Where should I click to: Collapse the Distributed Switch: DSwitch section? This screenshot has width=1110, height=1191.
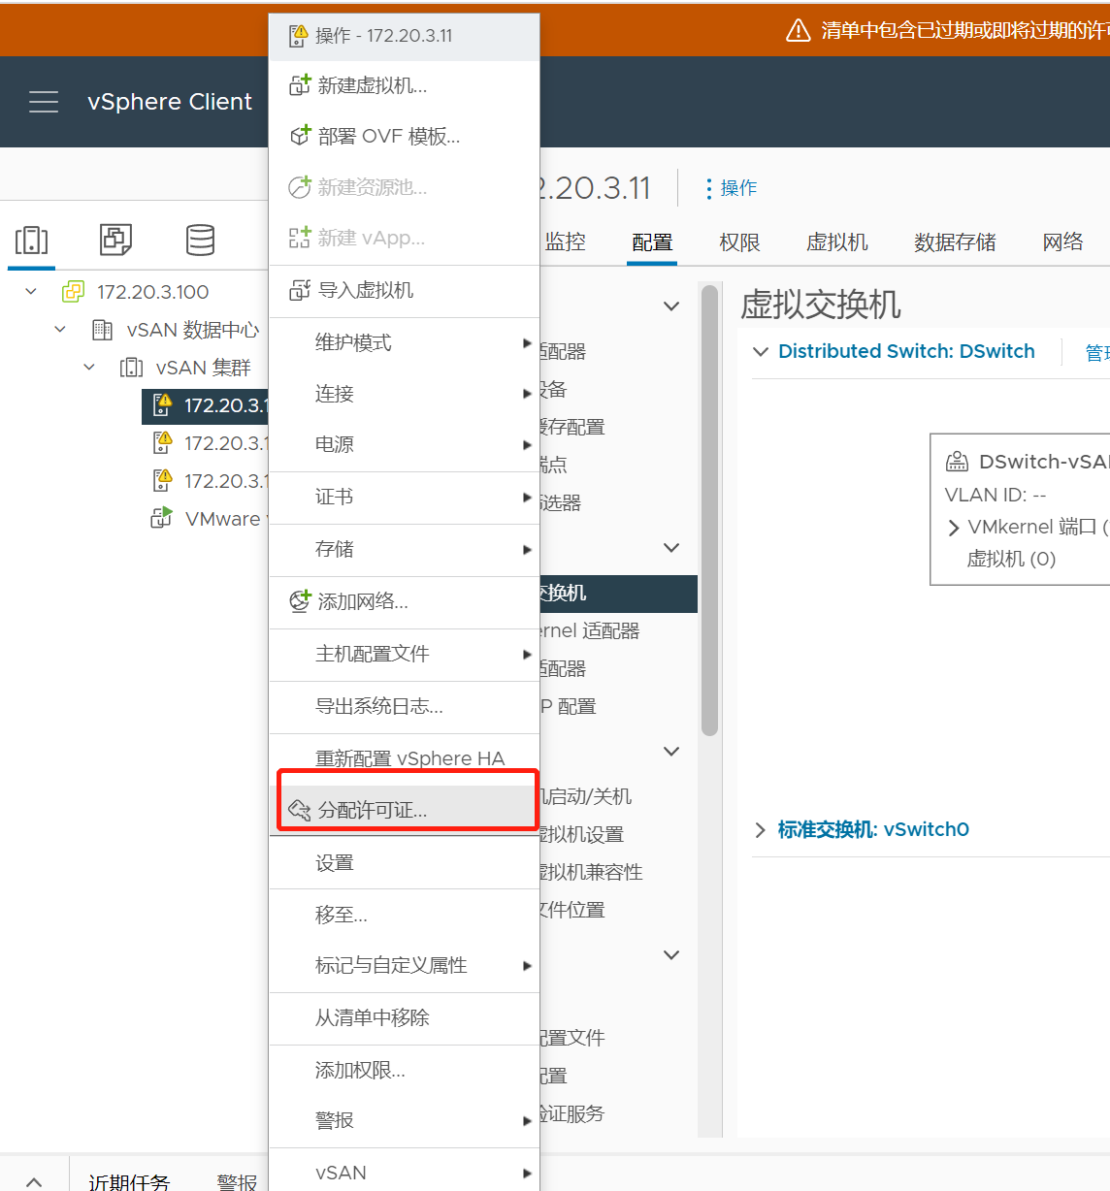(x=761, y=351)
